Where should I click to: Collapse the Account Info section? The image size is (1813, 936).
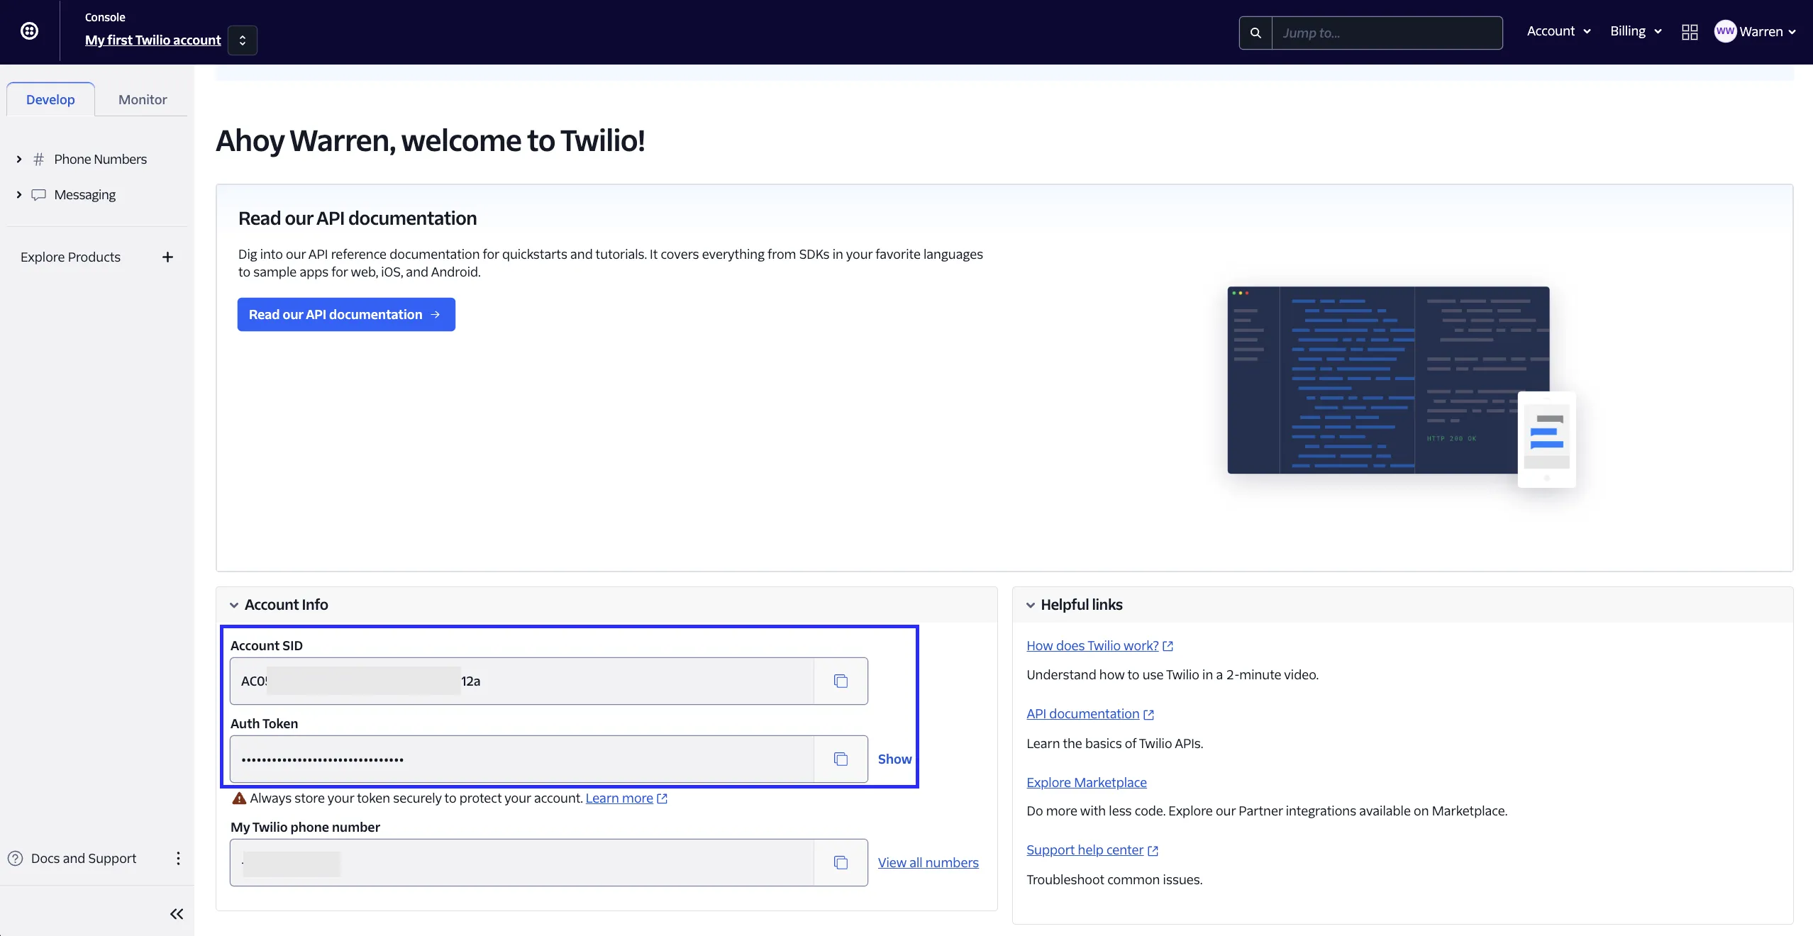point(234,605)
